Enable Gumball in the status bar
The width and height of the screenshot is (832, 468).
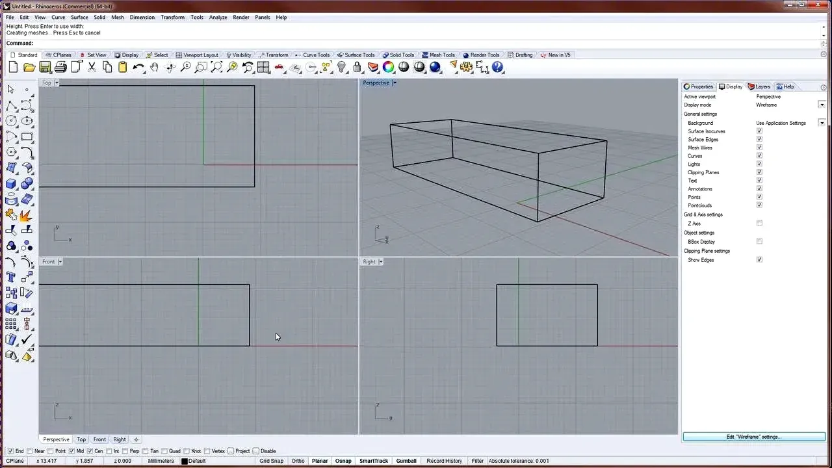406,460
